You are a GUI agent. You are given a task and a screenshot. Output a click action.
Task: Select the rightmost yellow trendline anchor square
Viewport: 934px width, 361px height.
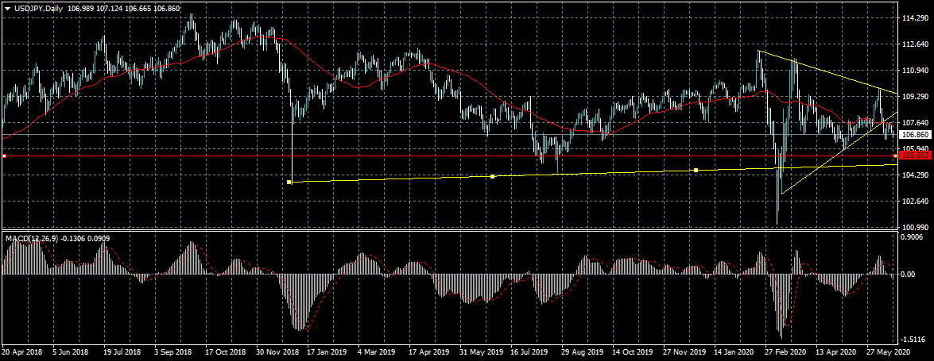(x=696, y=171)
